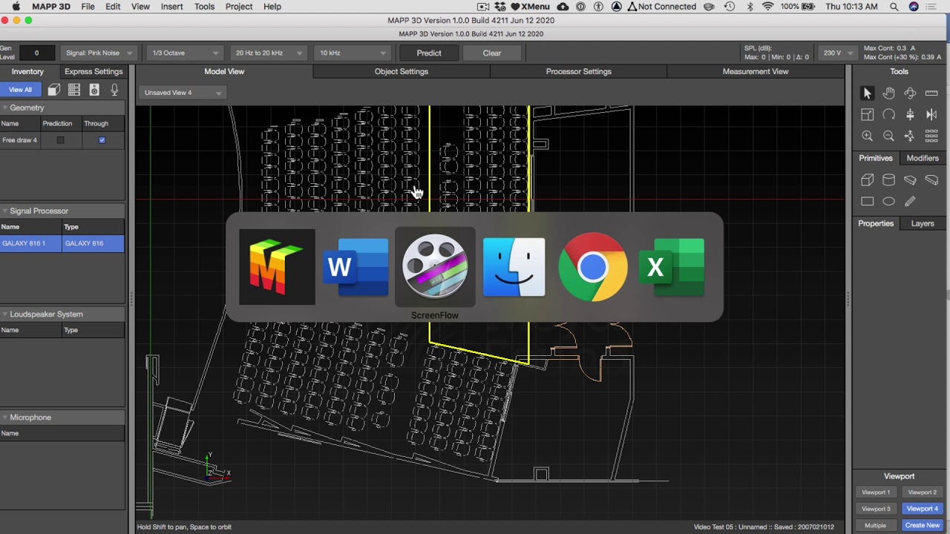Viewport: 950px width, 534px height.
Task: Open the Insert menu
Action: [x=171, y=7]
